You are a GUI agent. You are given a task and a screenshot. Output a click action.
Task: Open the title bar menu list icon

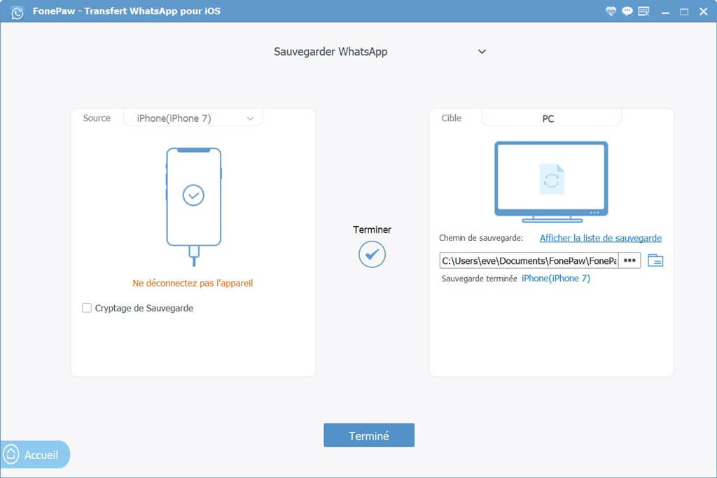pyautogui.click(x=643, y=11)
